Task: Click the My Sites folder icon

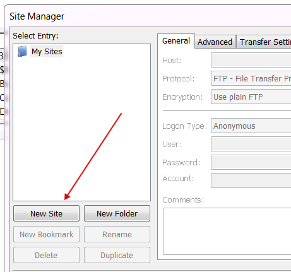Action: 22,51
